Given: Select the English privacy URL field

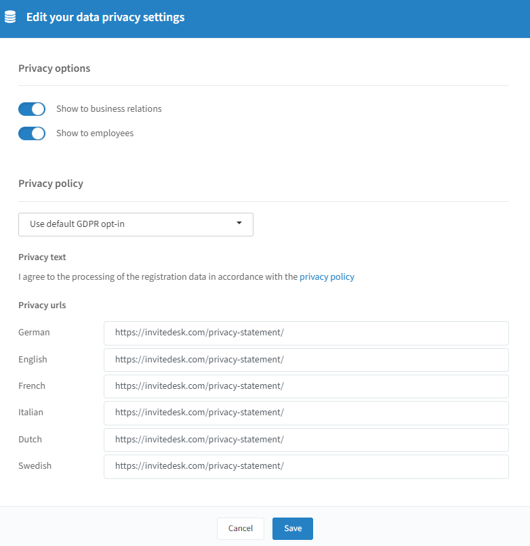Looking at the screenshot, I should (306, 360).
